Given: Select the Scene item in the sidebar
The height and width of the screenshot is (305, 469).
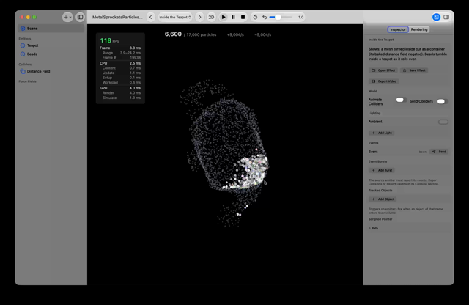Looking at the screenshot, I should [51, 29].
